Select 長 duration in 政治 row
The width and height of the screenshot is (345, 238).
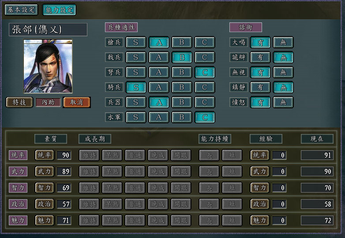tap(209, 204)
